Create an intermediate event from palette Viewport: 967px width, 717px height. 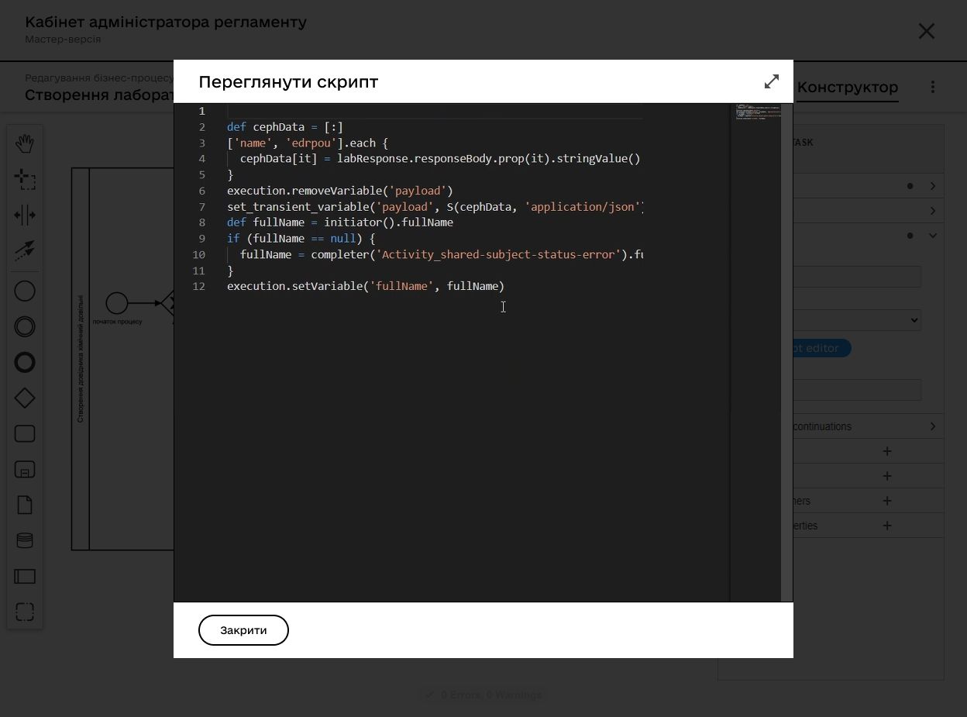[25, 326]
